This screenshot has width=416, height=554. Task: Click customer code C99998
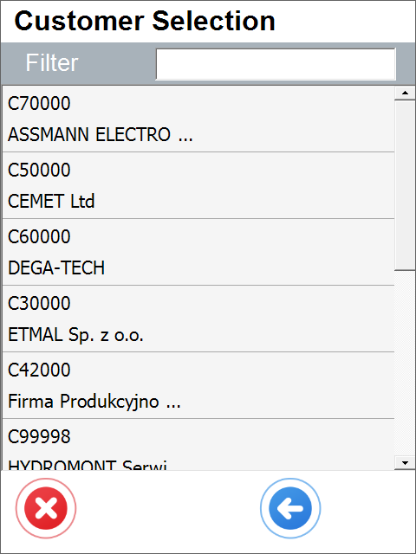(39, 436)
